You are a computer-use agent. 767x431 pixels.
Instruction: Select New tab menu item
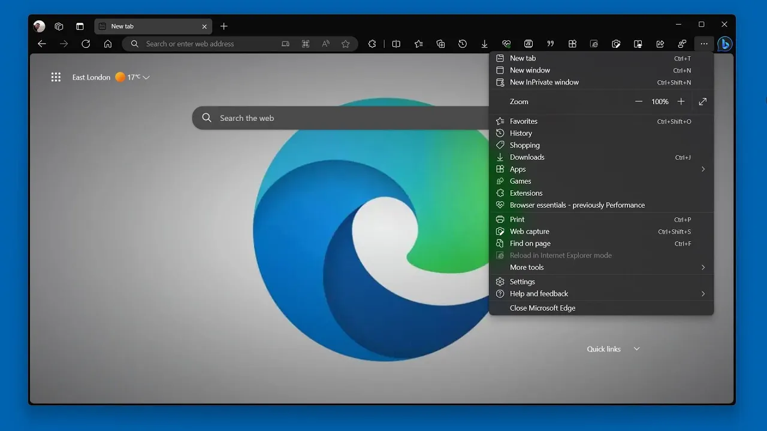(601, 58)
